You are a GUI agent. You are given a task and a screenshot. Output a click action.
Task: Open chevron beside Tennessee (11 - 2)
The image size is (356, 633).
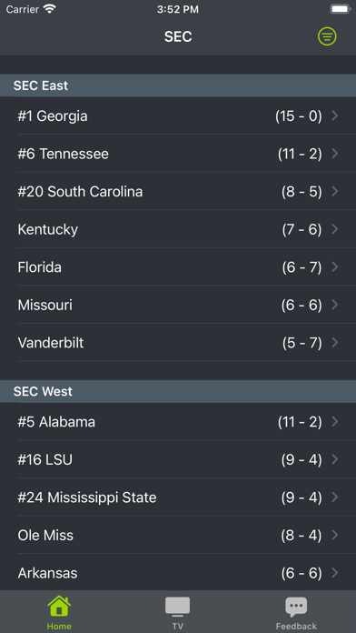(x=334, y=154)
